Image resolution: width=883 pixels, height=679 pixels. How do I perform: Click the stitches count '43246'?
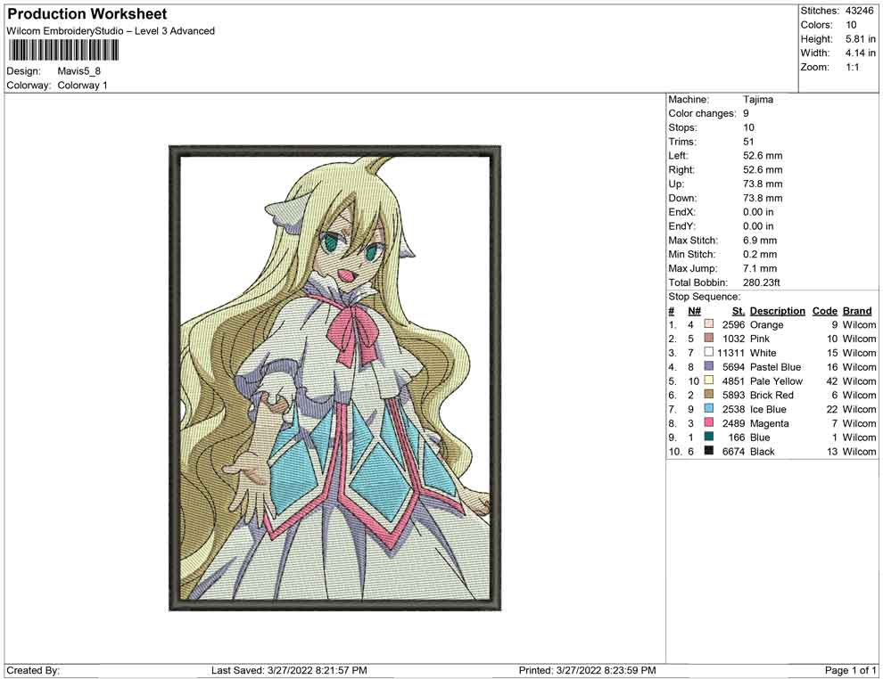(859, 11)
